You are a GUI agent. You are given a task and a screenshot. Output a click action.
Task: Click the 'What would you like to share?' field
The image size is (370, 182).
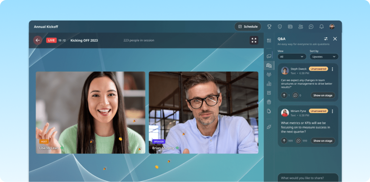(308, 177)
